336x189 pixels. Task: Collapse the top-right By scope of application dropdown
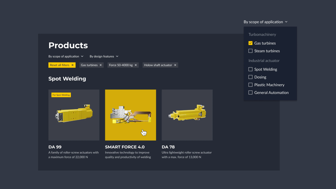265,22
